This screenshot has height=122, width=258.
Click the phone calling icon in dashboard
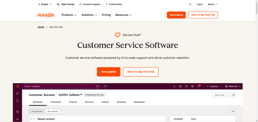(174, 86)
